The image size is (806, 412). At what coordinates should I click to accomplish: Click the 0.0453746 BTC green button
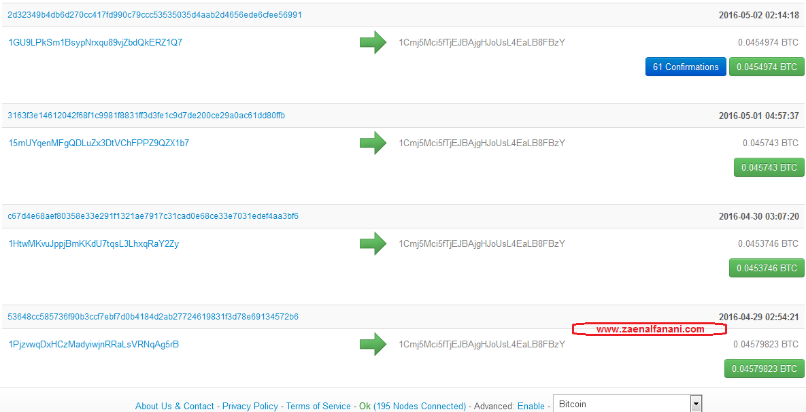(x=767, y=268)
